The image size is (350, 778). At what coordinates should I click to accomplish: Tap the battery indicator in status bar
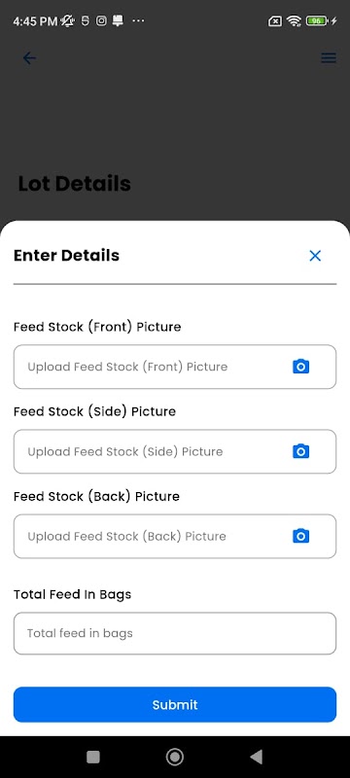pos(318,20)
